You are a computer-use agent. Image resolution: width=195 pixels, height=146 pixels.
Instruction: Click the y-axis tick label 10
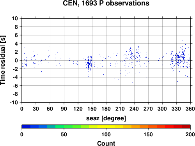pyautogui.click(x=15, y=18)
